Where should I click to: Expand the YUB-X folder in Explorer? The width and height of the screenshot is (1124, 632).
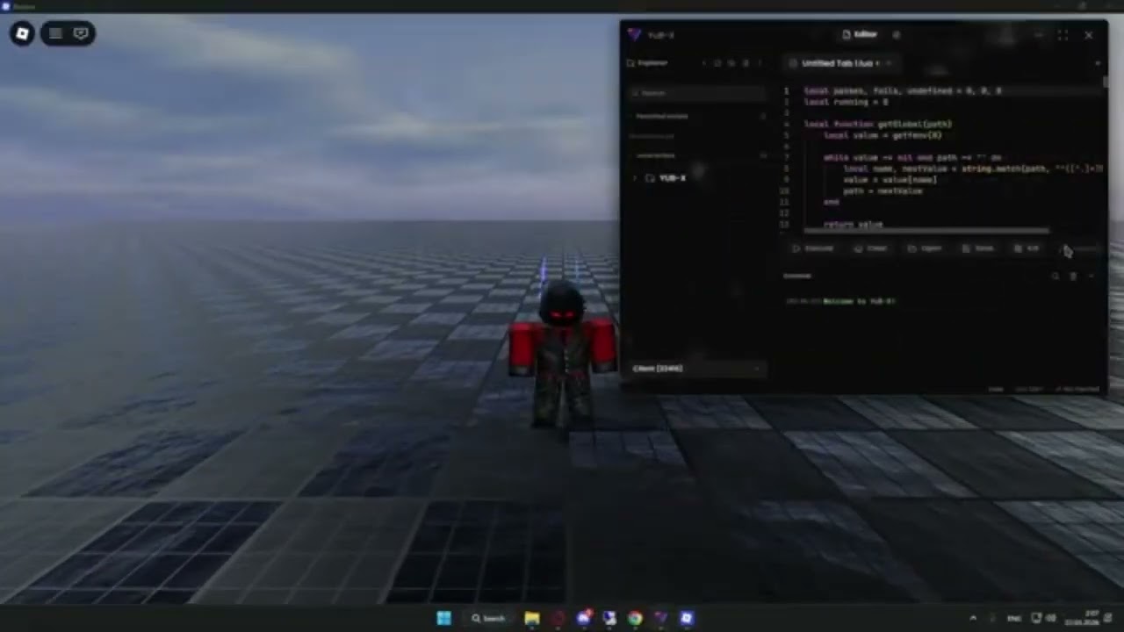(635, 178)
